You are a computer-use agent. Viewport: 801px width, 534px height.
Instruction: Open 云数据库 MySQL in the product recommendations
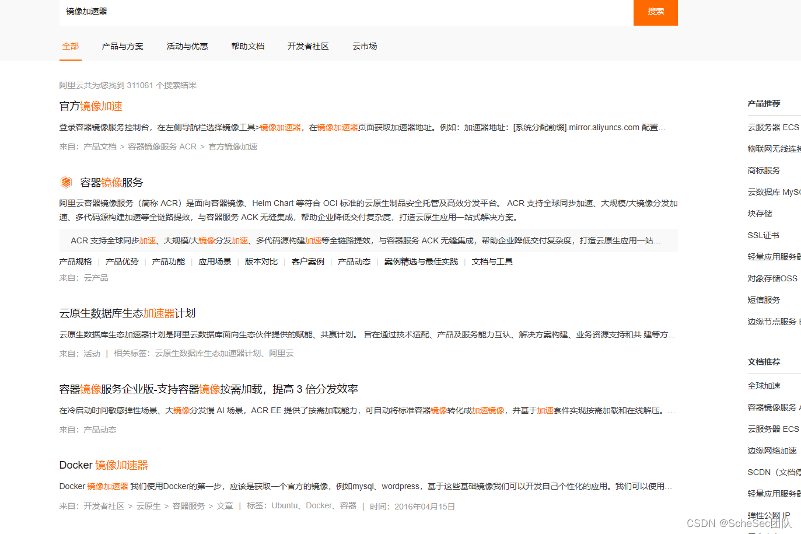[x=774, y=192]
